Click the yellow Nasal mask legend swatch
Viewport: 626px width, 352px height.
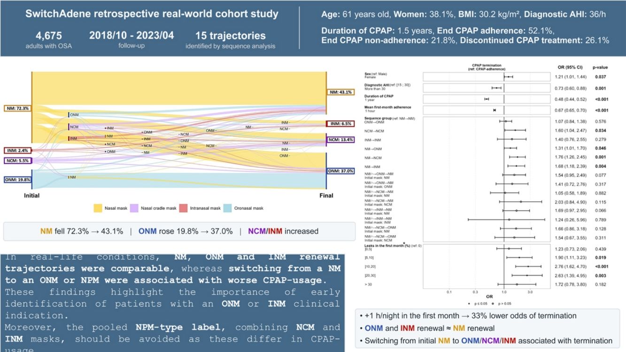[98, 208]
